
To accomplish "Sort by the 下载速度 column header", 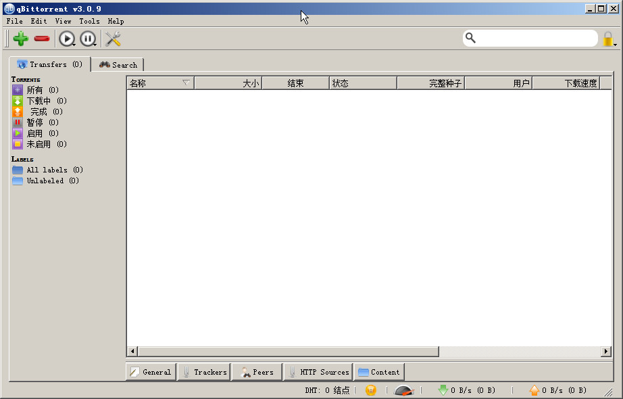I will (x=566, y=83).
